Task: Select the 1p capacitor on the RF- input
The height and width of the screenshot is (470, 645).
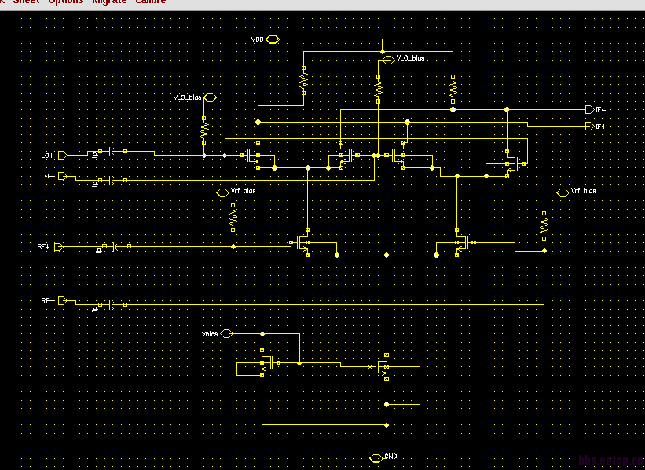Action: [x=112, y=305]
